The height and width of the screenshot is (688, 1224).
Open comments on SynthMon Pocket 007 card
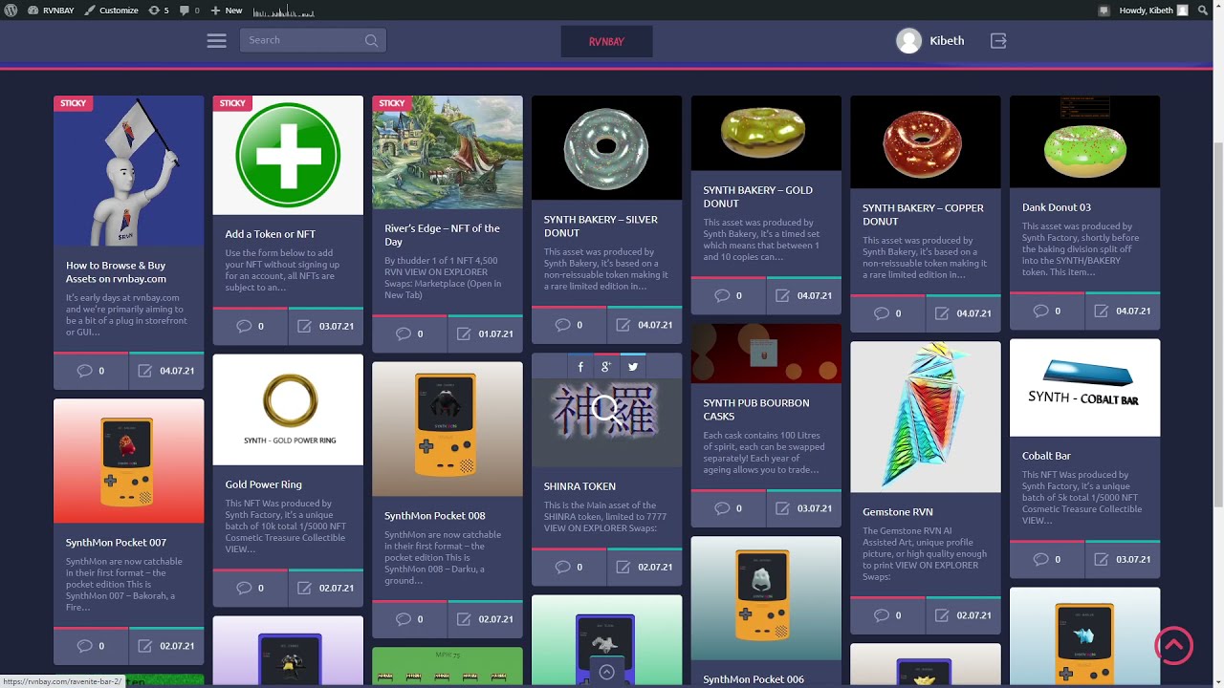pyautogui.click(x=91, y=646)
